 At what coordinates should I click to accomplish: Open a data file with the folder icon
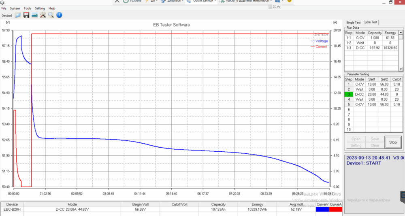18,15
